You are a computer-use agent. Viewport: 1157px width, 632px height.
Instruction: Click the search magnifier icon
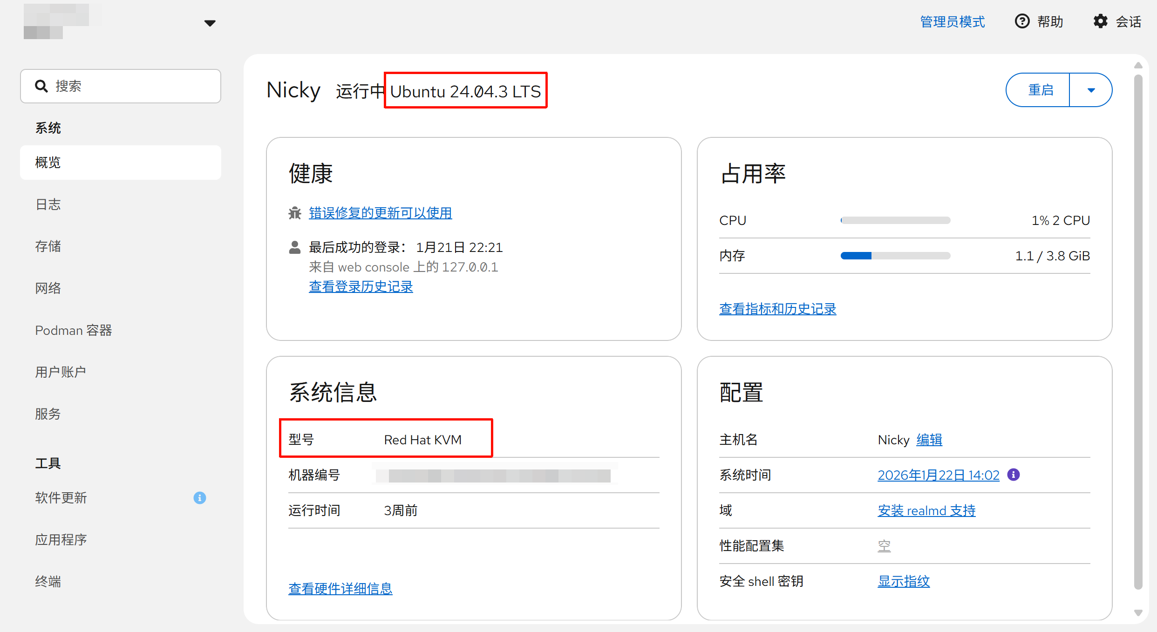pyautogui.click(x=41, y=86)
